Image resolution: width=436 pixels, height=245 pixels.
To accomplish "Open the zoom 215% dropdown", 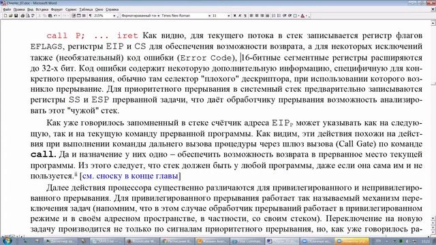I will point(114,16).
